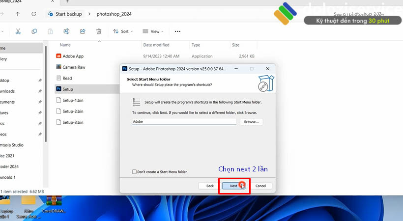Click the Laptop folder desktop icon
The height and width of the screenshot is (221, 403).
[5, 201]
